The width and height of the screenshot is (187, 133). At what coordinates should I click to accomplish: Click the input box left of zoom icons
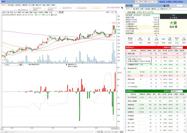click(x=94, y=132)
